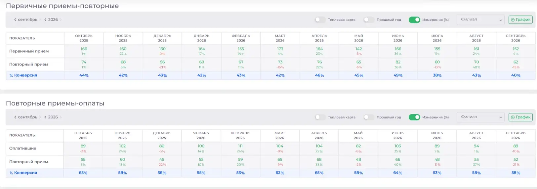Enable Прошлый год toggle in first section
This screenshot has width=537, height=189.
tap(369, 20)
